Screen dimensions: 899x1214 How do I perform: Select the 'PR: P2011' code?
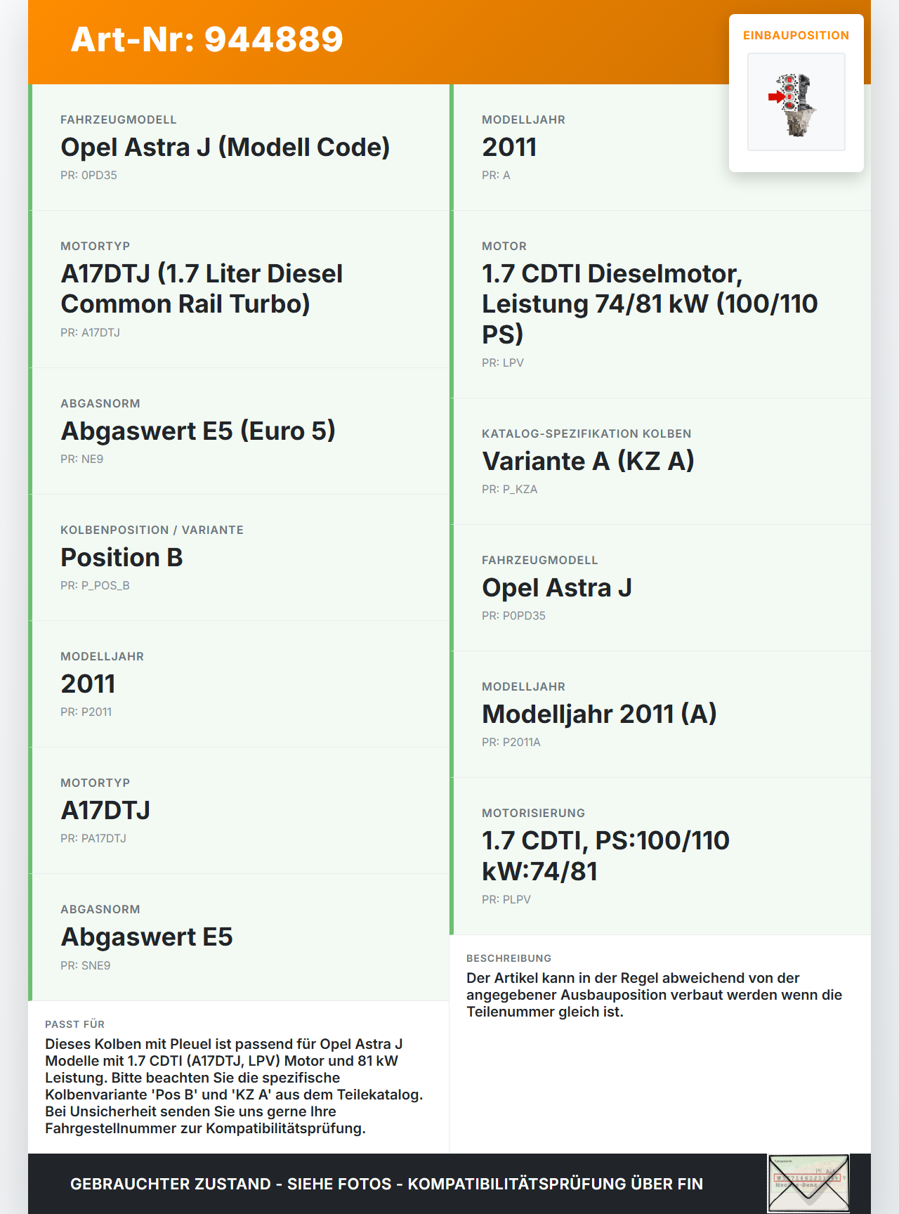point(86,712)
